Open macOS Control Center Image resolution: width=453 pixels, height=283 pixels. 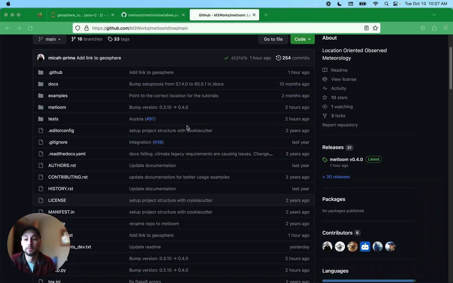pos(395,4)
